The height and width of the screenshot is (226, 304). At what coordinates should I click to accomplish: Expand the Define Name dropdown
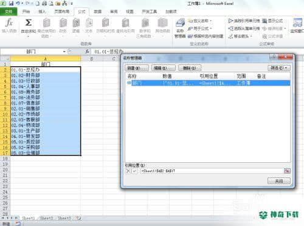pos(211,21)
